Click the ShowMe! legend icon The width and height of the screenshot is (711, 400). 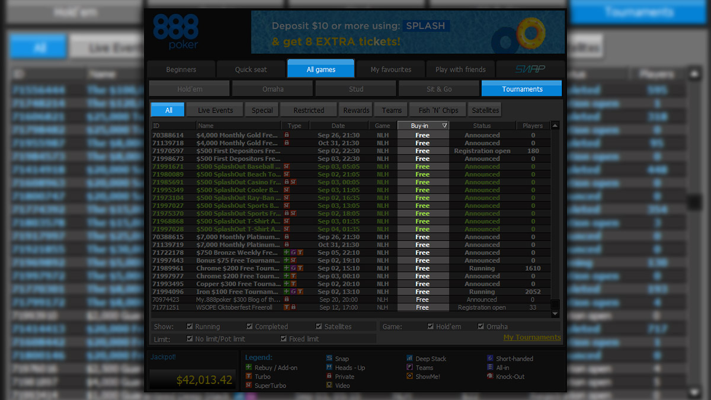coord(409,376)
